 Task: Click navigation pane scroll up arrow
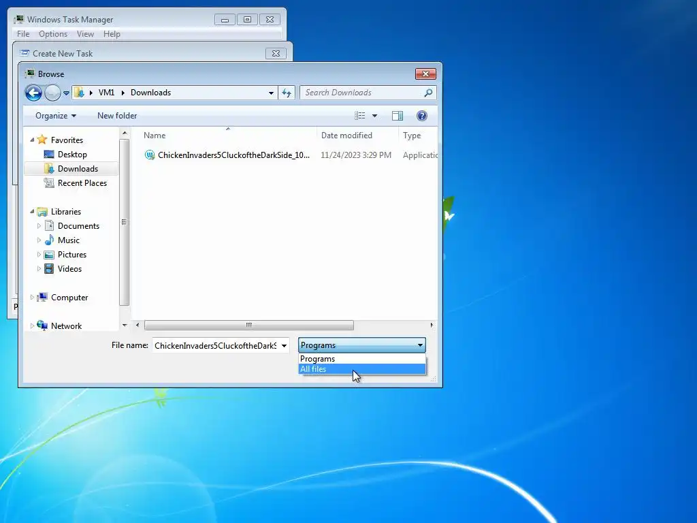coord(125,133)
